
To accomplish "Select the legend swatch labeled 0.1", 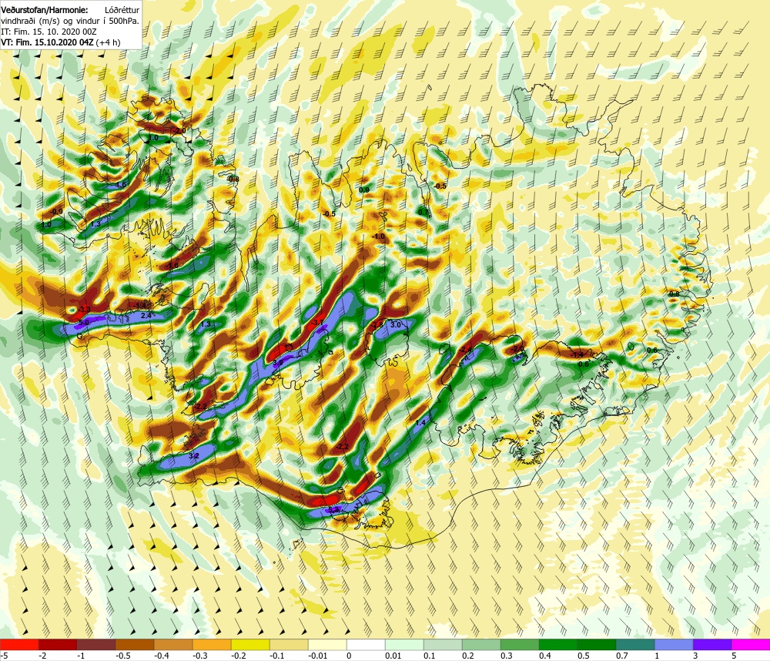I will pos(443,644).
